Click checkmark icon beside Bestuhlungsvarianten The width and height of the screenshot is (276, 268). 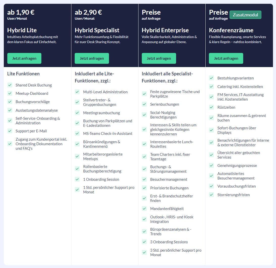[211, 78]
